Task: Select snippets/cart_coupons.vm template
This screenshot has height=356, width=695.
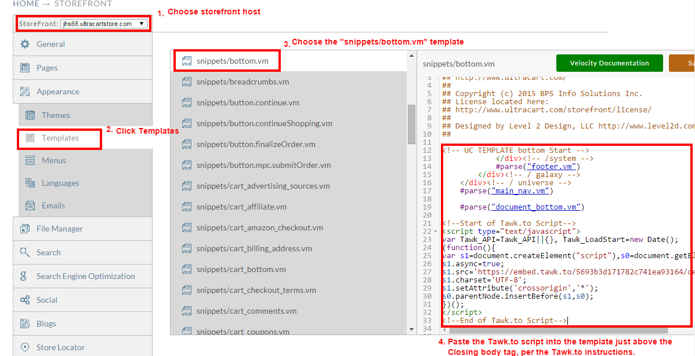Action: coord(288,330)
